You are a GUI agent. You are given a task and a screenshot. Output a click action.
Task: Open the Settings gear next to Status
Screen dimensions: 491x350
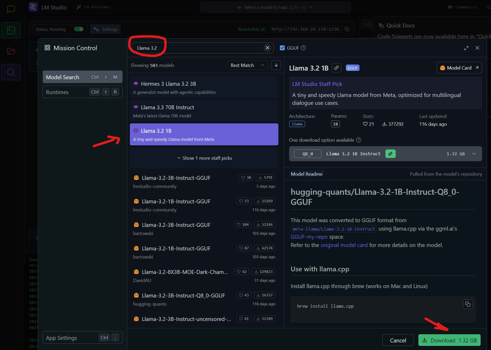coord(105,29)
